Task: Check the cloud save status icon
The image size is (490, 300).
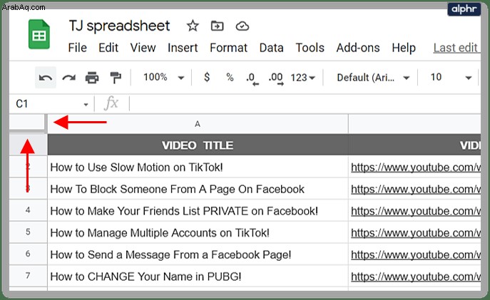Action: click(243, 26)
